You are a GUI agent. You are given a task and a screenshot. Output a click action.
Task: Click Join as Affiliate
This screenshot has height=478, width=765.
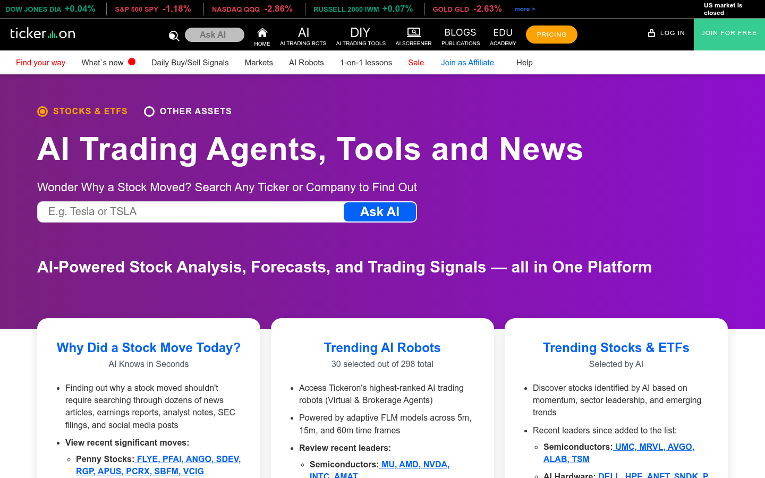[x=467, y=63]
